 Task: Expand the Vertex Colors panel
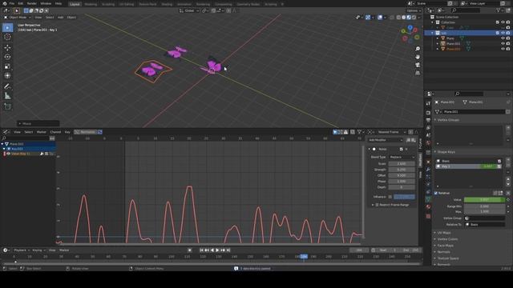pyautogui.click(x=447, y=239)
